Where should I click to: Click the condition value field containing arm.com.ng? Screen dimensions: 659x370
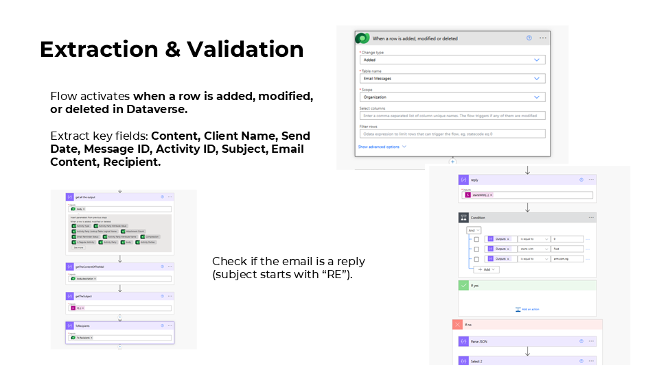pyautogui.click(x=568, y=259)
